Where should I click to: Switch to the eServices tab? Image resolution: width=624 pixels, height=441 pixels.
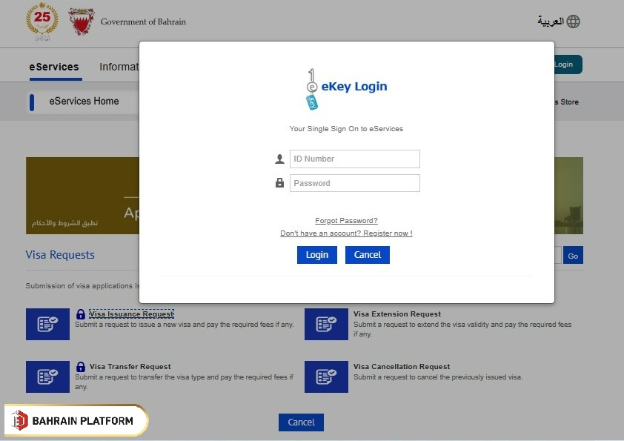click(x=54, y=67)
